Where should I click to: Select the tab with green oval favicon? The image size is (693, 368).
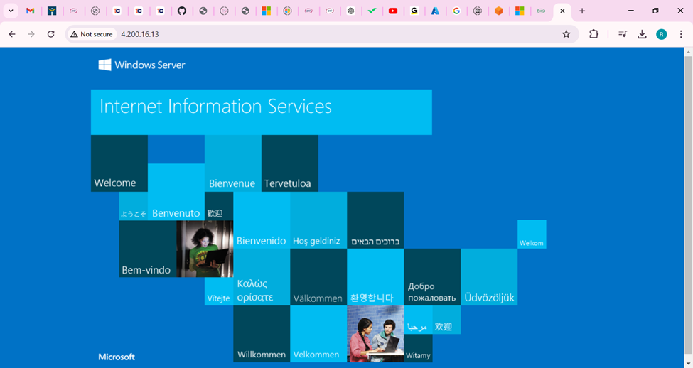[541, 11]
